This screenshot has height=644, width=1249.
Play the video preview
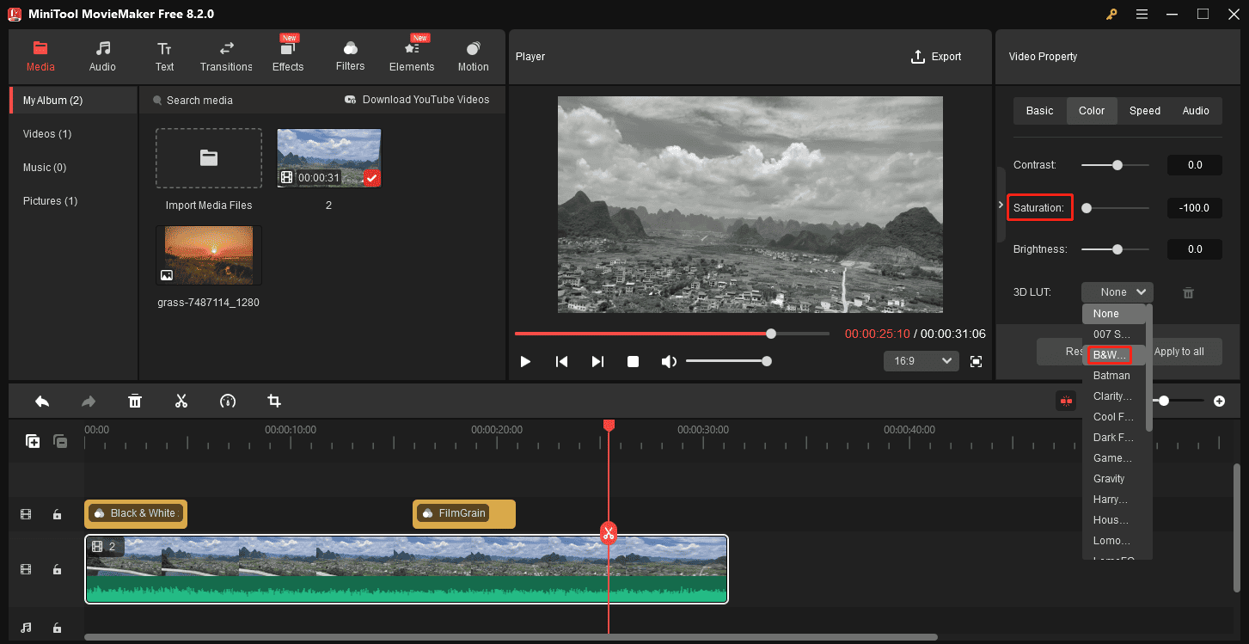(x=525, y=362)
